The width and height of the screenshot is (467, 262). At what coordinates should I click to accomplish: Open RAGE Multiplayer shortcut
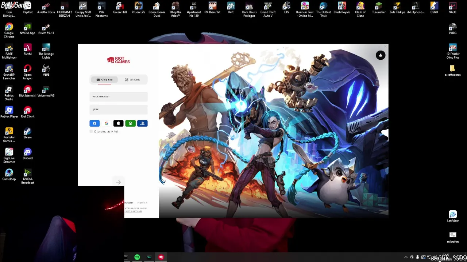(9, 52)
